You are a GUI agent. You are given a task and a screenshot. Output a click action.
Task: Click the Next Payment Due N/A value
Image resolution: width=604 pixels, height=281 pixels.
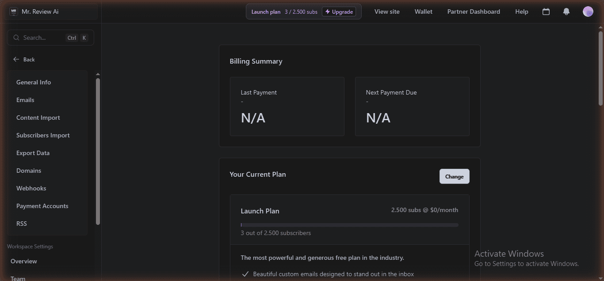[x=378, y=118]
